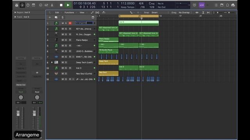This screenshot has height=140, width=250.
Task: Open Quick Help question mark icon
Action: 28,5
